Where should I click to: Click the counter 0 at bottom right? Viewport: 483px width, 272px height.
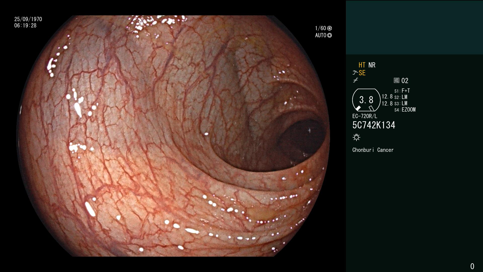tap(472, 266)
